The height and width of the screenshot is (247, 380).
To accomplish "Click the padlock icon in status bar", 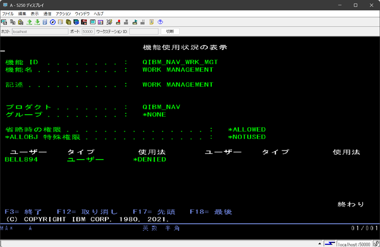I will click(x=376, y=244).
